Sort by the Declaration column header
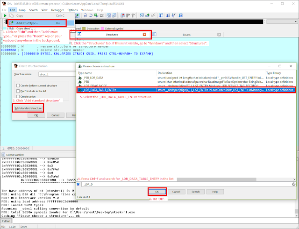The image size is (299, 229). (211, 73)
